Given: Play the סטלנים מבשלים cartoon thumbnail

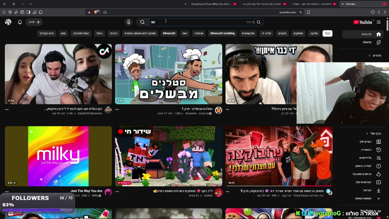Looking at the screenshot, I should pyautogui.click(x=169, y=74).
